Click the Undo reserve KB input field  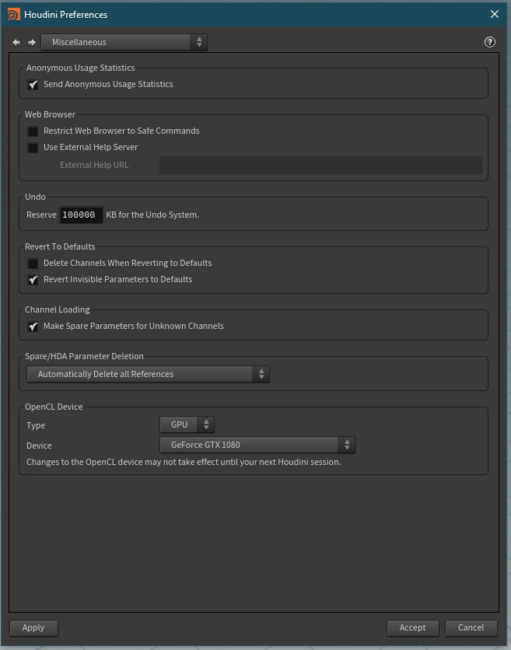(x=82, y=215)
